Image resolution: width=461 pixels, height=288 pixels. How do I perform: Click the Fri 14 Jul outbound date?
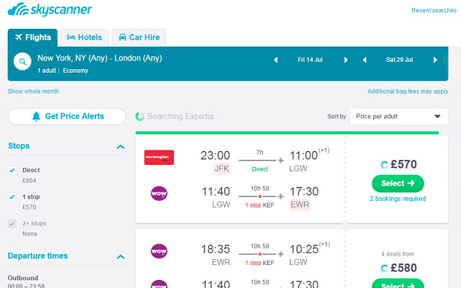310,60
